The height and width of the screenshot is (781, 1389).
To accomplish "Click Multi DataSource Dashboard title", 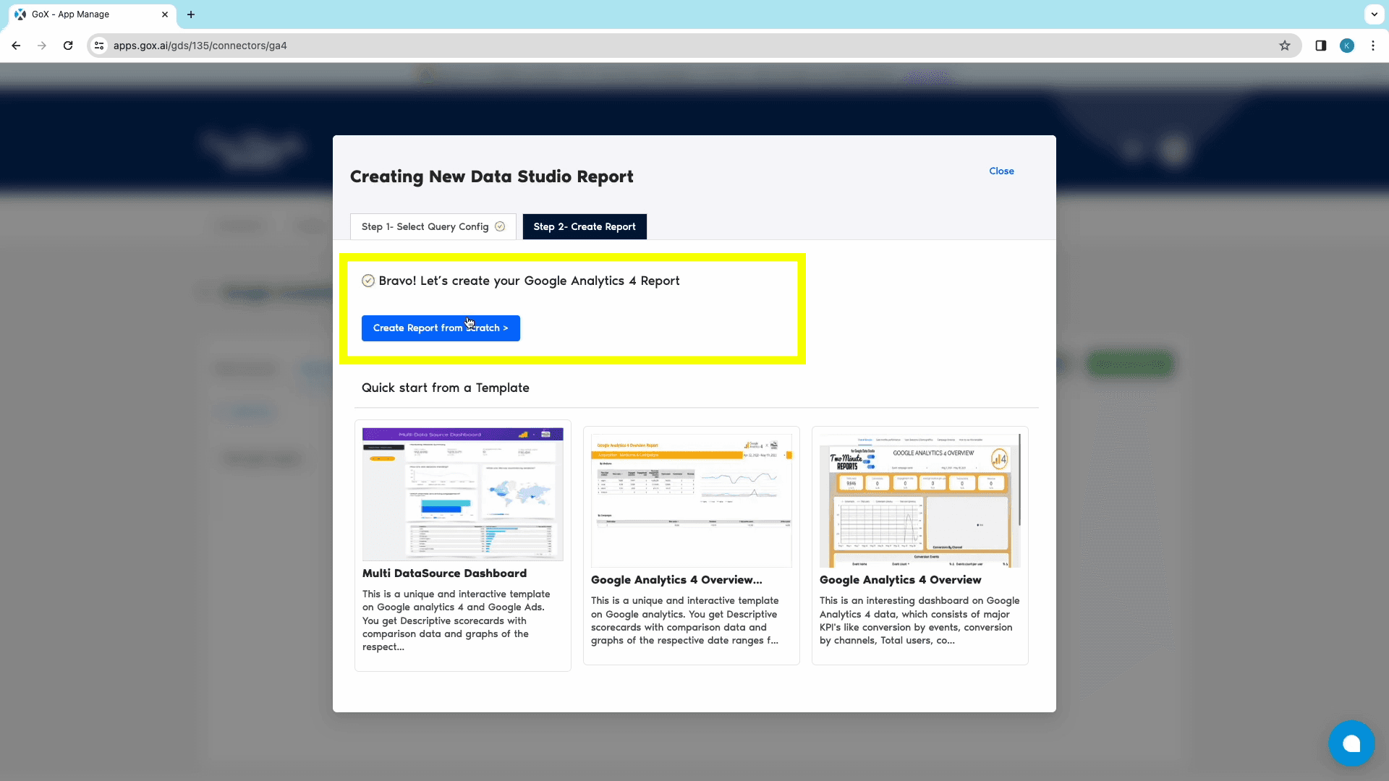I will (x=444, y=573).
